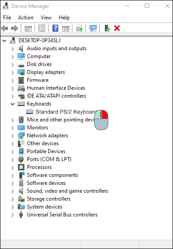Collapse the DESKTOP-0P345LJ root node
The image size is (173, 249).
(4, 40)
